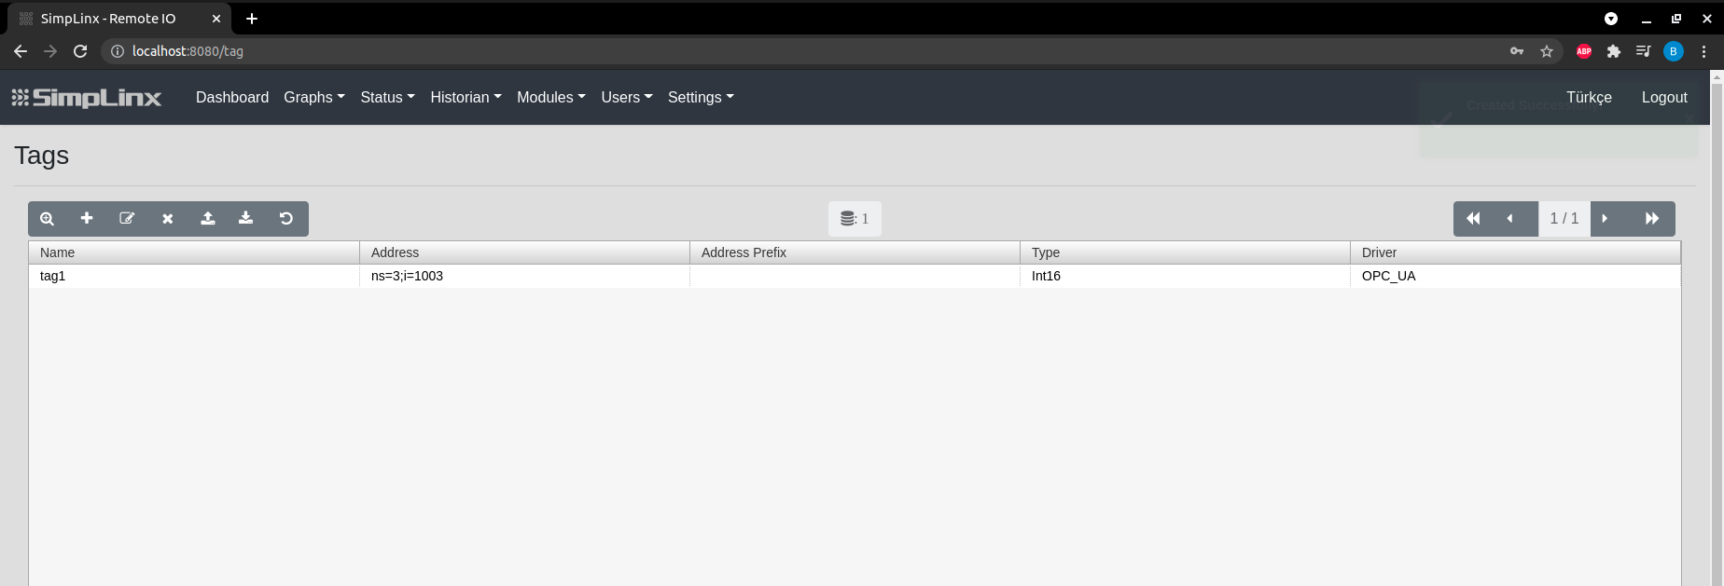
Task: Click the tab search dropdown button
Action: point(1611,19)
